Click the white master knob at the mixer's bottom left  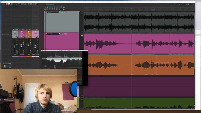(5, 66)
